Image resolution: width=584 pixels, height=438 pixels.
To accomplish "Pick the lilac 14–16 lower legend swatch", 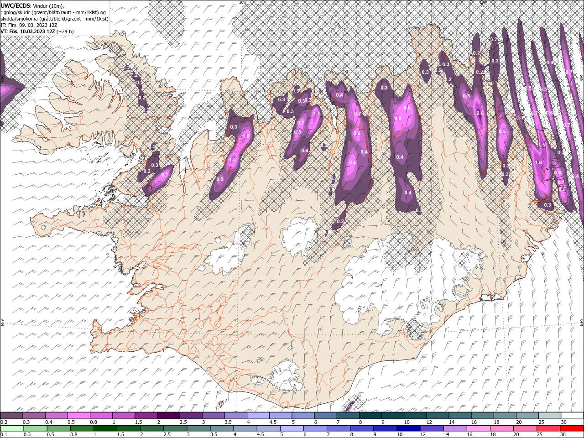I will (455, 428).
